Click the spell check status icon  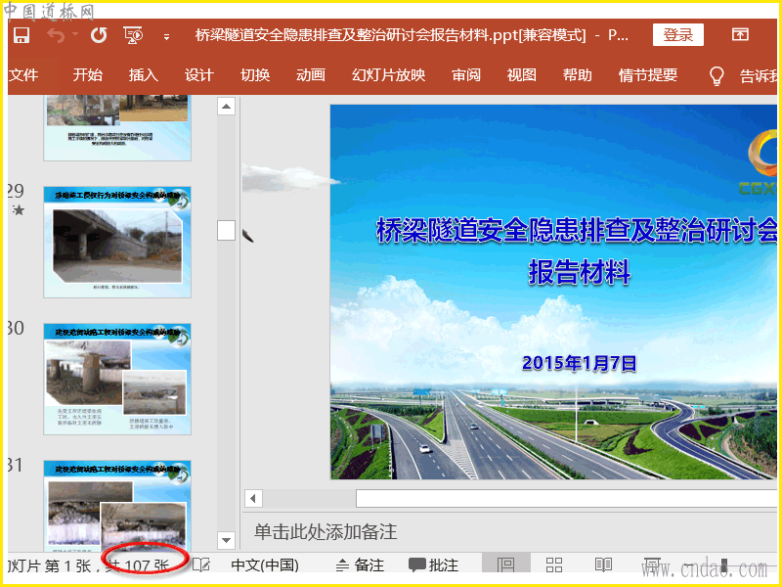coord(201,565)
